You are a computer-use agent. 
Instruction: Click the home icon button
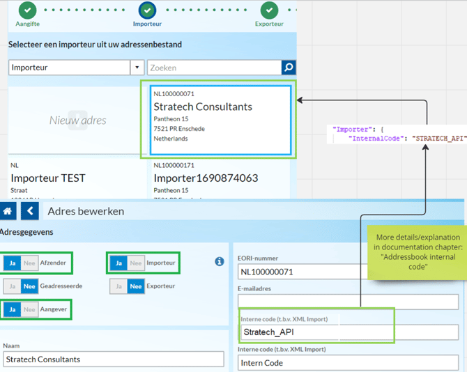8,211
